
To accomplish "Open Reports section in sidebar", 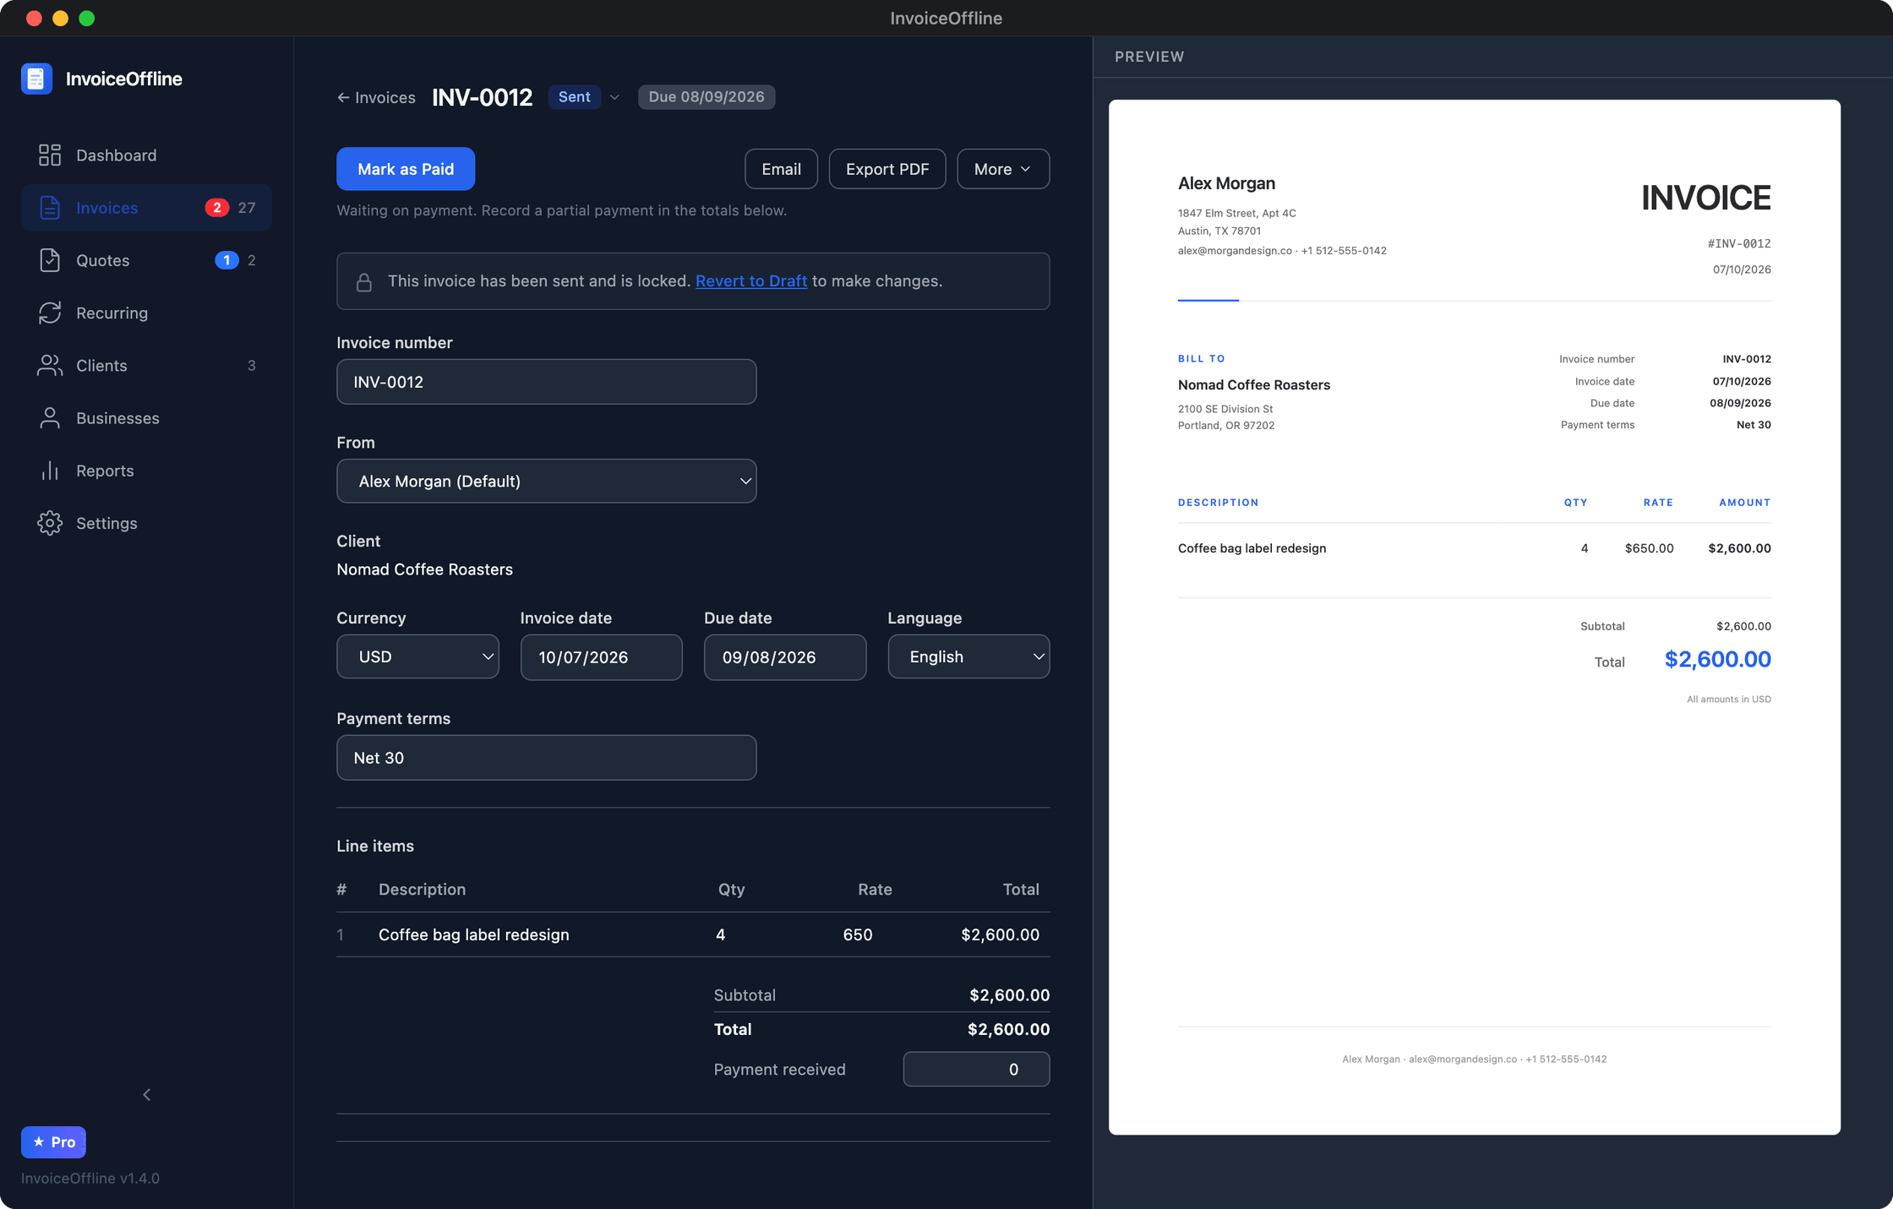I will coord(105,471).
